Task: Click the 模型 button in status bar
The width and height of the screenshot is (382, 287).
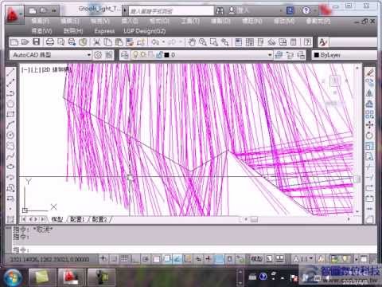Action: click(256, 258)
